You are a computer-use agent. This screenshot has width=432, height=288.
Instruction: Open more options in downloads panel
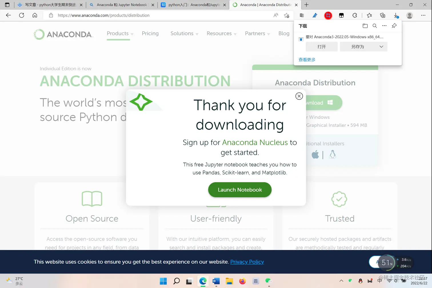(384, 26)
